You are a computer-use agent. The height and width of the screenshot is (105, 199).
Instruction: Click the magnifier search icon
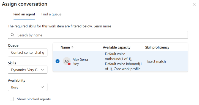(12, 35)
